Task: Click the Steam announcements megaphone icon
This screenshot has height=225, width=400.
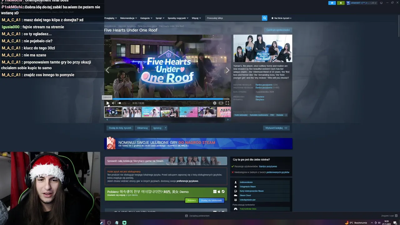Action: tap(332, 3)
